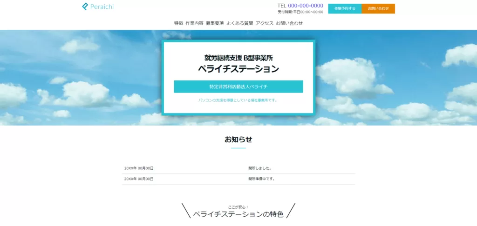Click the Peraichi logo icon
This screenshot has height=226, width=477.
[x=85, y=7]
